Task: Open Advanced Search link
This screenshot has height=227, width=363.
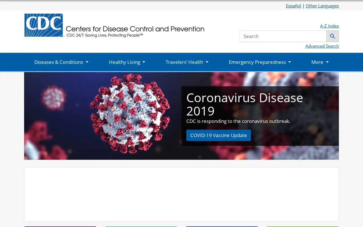Action: click(x=322, y=46)
